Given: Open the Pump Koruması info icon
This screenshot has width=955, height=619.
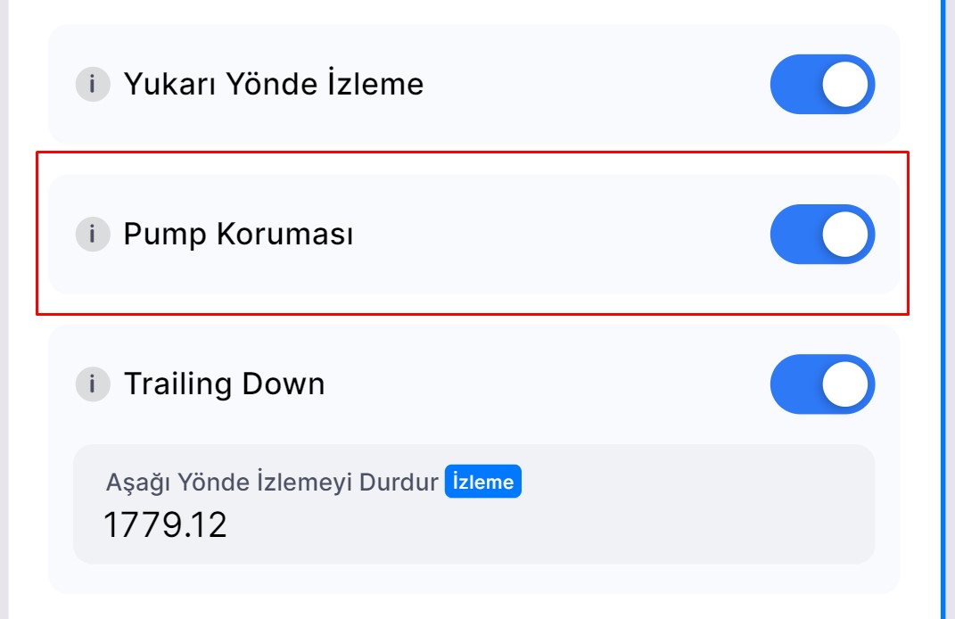Looking at the screenshot, I should point(92,235).
